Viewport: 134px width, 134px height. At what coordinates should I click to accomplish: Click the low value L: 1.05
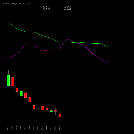(68, 9)
